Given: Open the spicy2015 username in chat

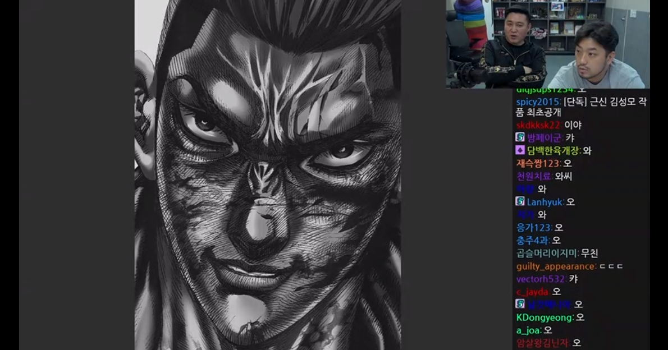Looking at the screenshot, I should pos(537,102).
